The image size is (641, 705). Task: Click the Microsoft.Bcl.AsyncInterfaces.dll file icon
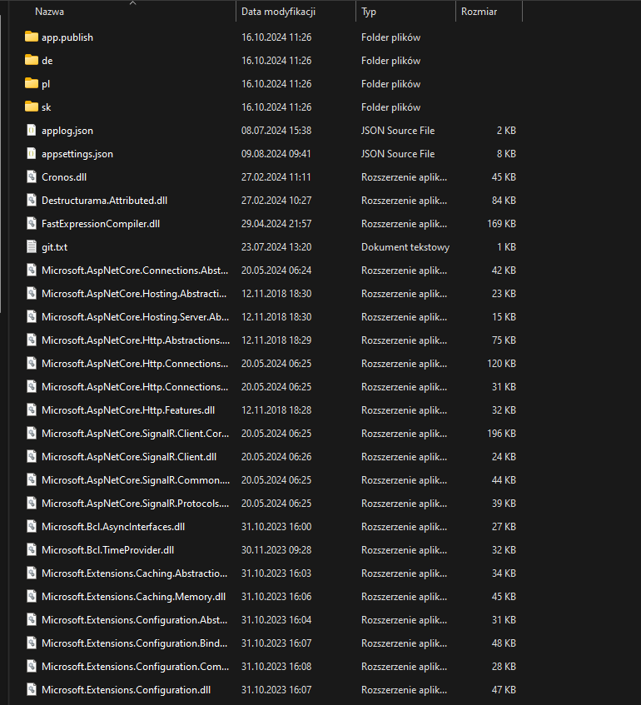[32, 527]
